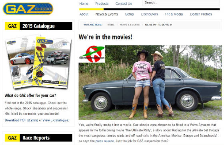Open the View E-Catalogue link
Image resolution: width=224 pixels, height=145 pixels.
tap(56, 120)
